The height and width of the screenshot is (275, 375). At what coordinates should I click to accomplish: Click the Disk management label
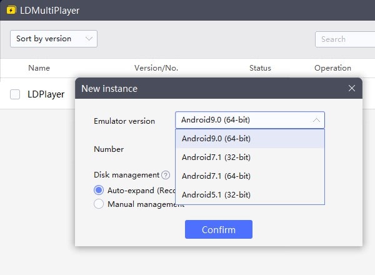point(126,175)
